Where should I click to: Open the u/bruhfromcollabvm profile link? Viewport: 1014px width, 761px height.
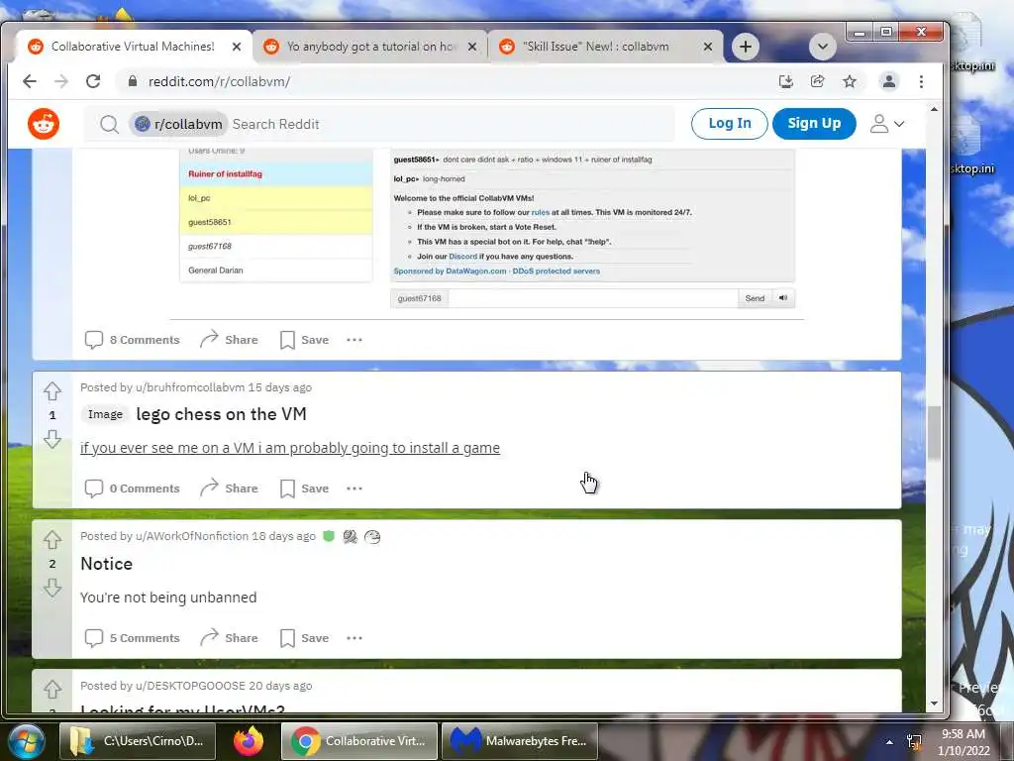[x=190, y=387]
